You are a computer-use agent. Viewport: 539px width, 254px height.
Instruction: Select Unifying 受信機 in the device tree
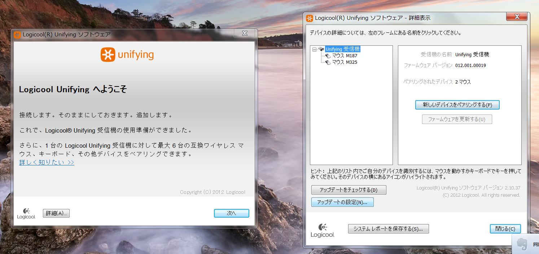point(342,49)
